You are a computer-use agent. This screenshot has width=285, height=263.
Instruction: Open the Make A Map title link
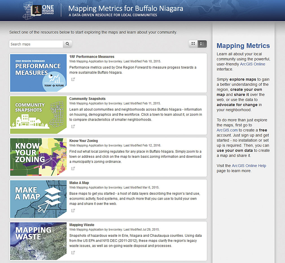pyautogui.click(x=79, y=183)
